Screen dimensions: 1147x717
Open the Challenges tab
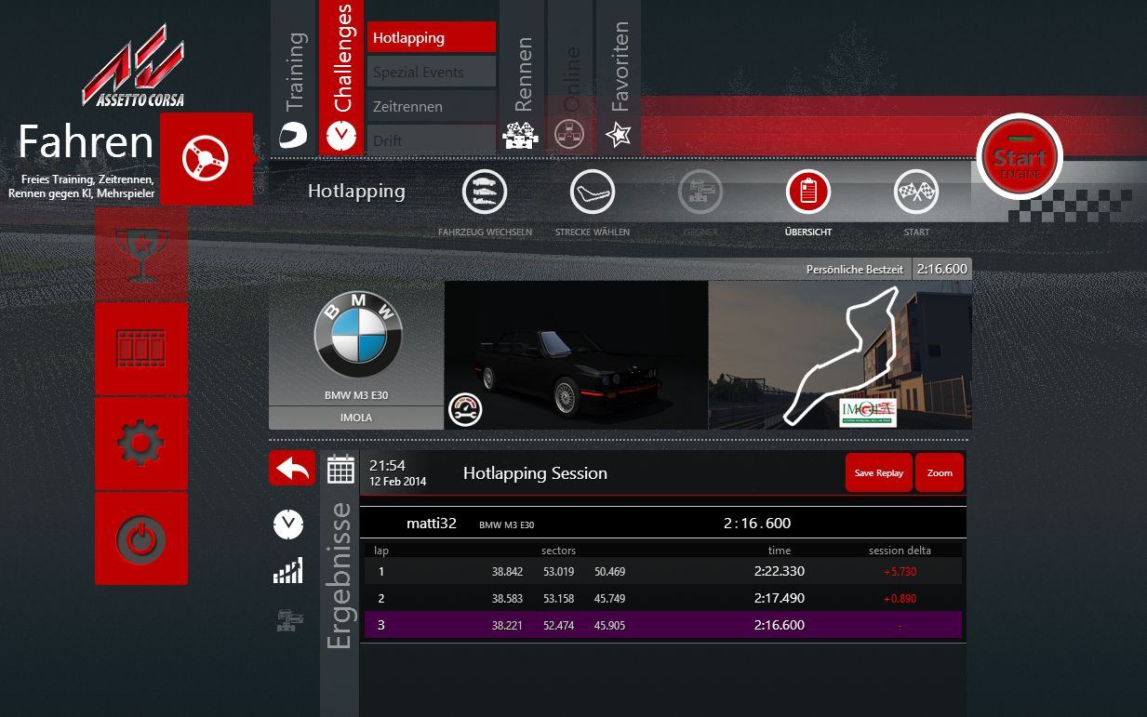point(341,77)
